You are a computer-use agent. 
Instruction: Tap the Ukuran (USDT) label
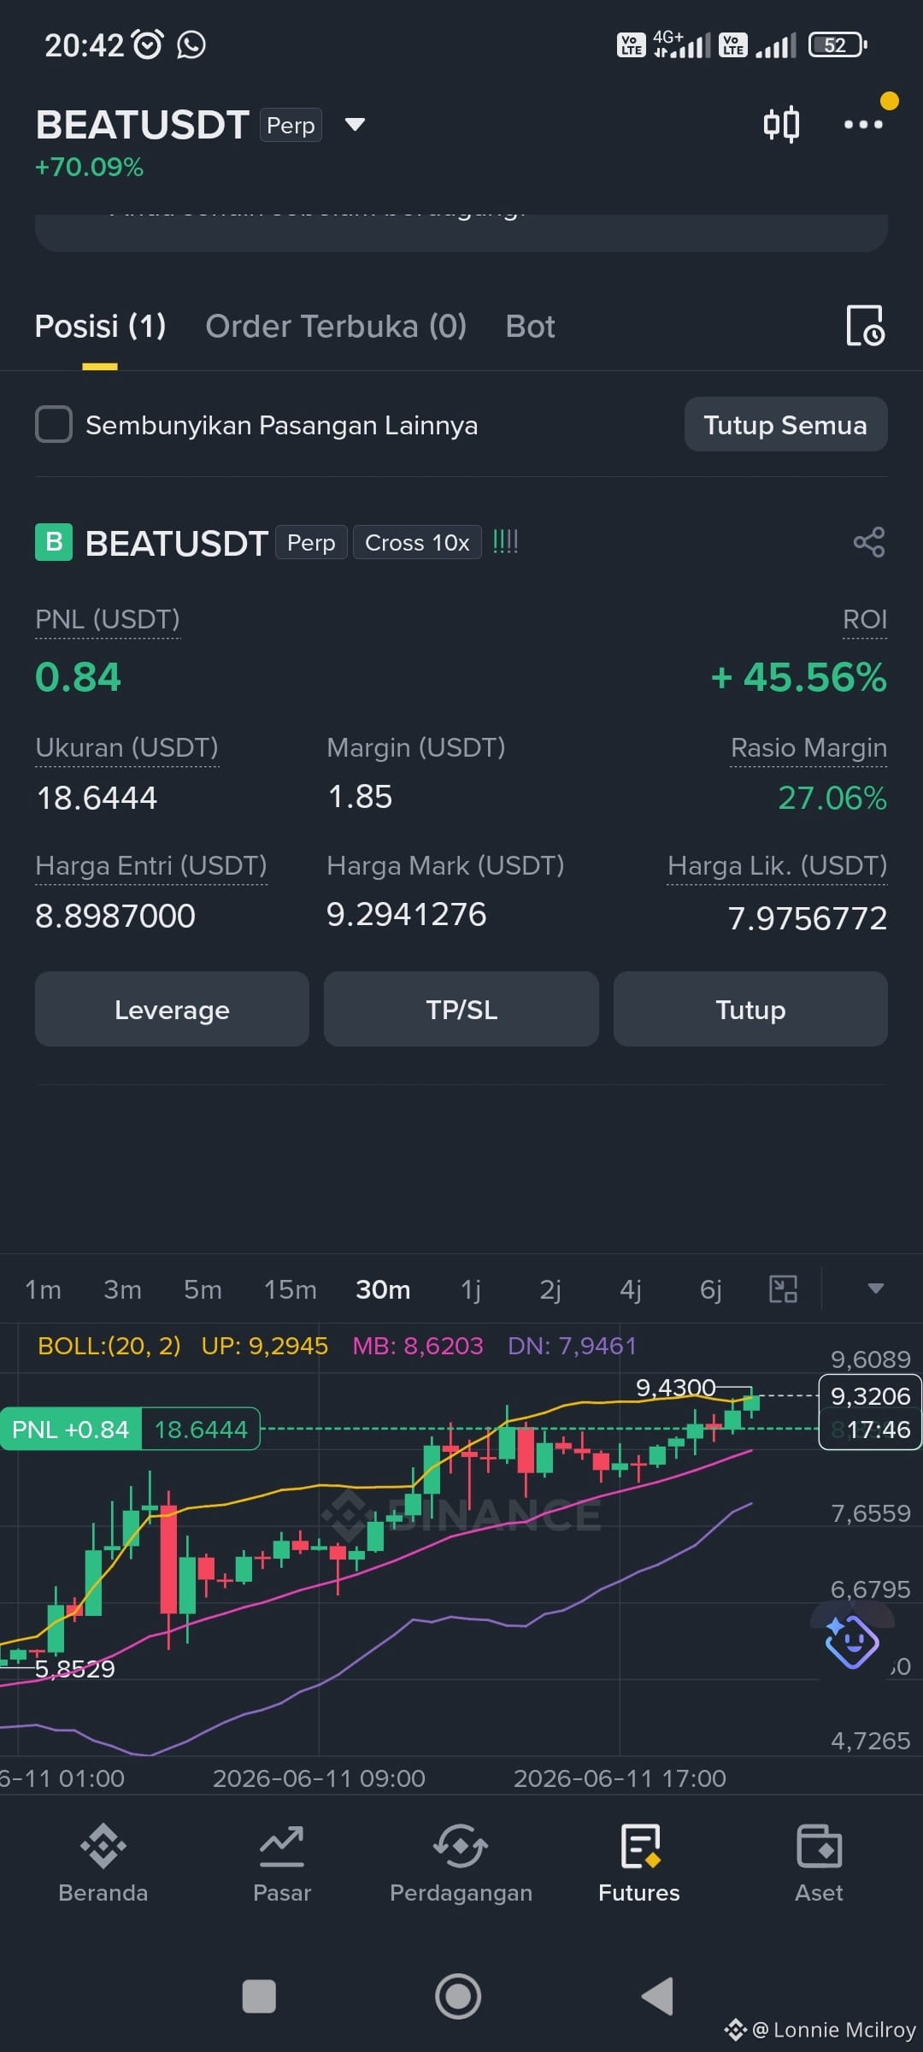pyautogui.click(x=126, y=747)
